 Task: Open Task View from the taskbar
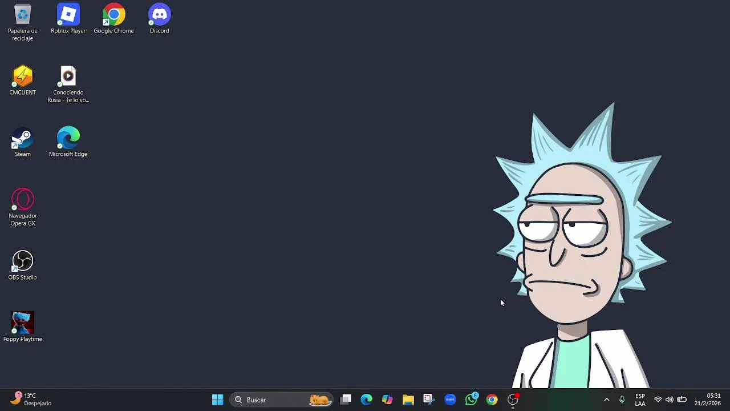346,400
